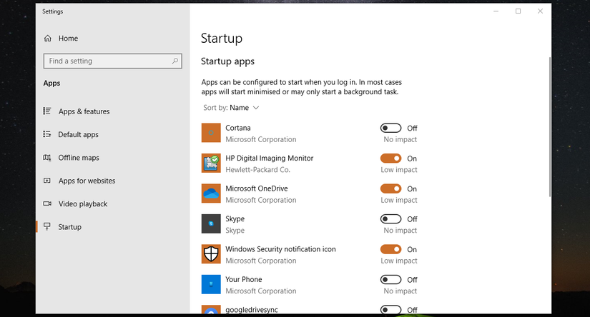The image size is (590, 317).
Task: Open Video playback settings
Action: 82,204
